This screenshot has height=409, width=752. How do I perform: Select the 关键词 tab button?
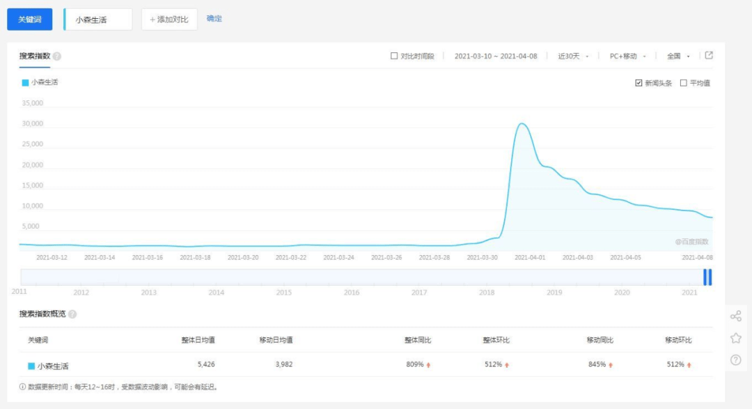click(30, 20)
